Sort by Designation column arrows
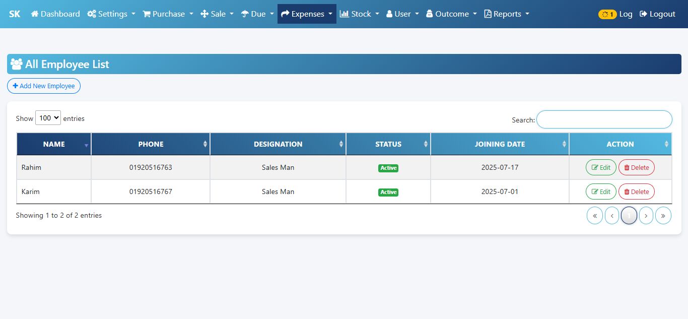688x319 pixels. tap(341, 144)
